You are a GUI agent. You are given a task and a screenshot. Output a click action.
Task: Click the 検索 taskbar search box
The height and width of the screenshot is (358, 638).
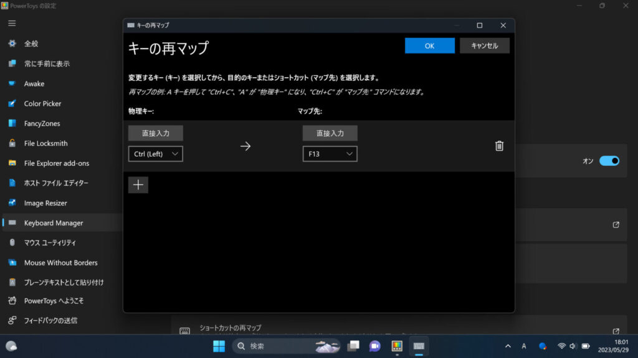pos(286,346)
